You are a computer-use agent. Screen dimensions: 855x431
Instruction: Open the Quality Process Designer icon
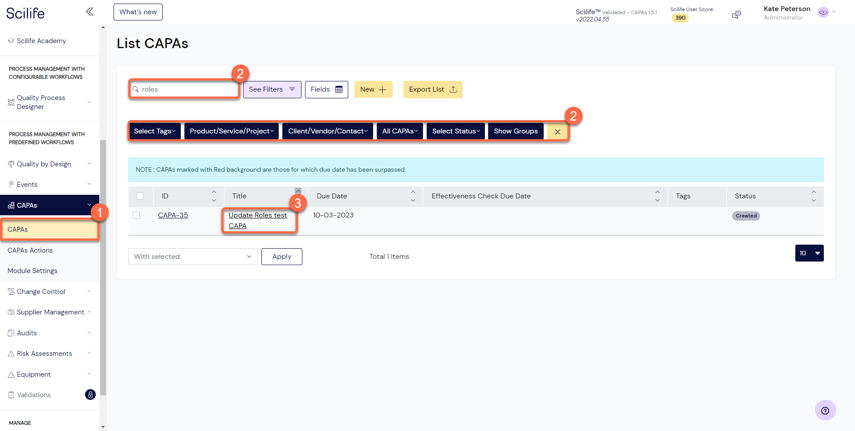click(10, 103)
